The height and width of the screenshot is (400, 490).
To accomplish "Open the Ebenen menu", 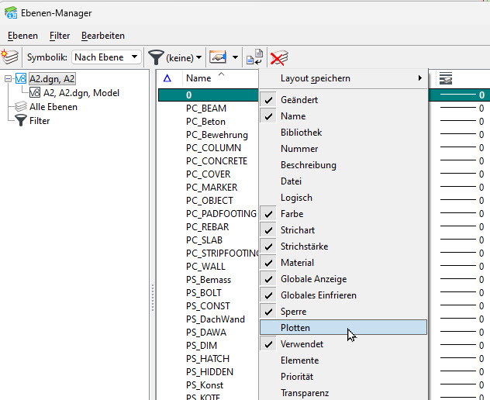I will tap(22, 36).
